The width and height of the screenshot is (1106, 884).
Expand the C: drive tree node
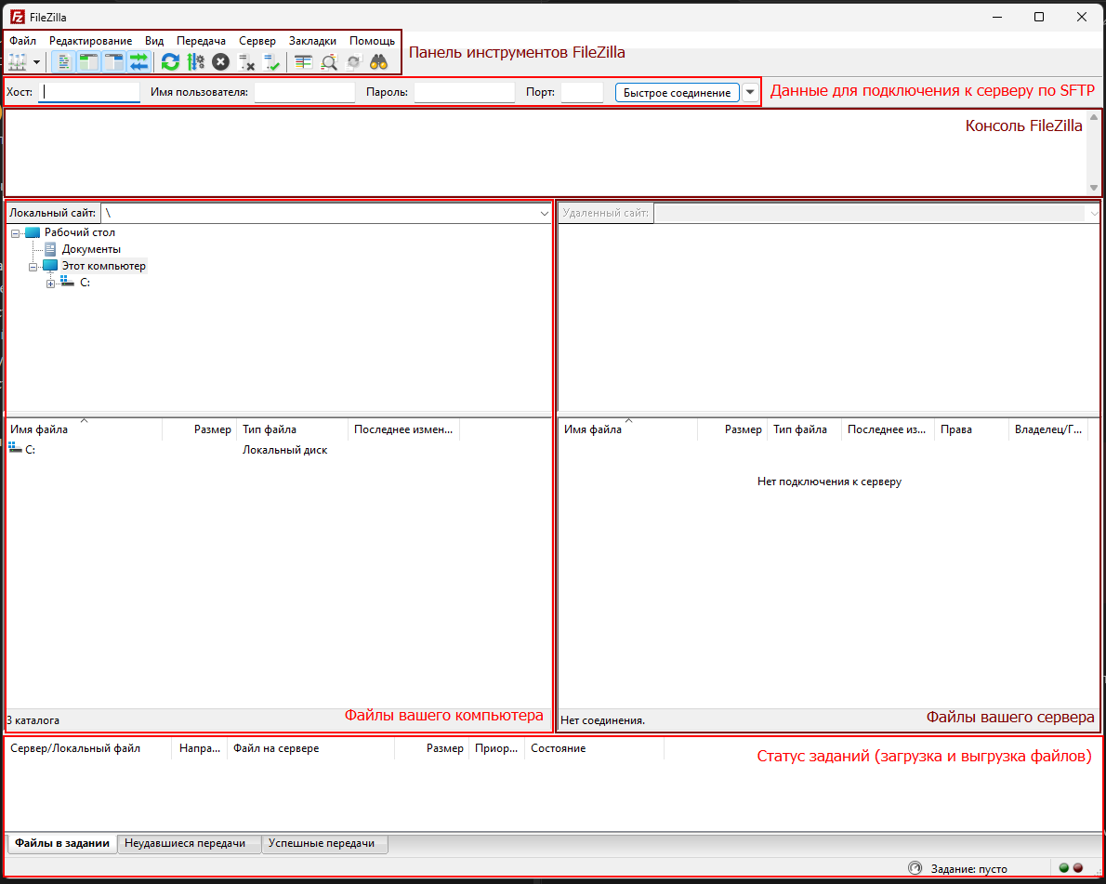[51, 284]
